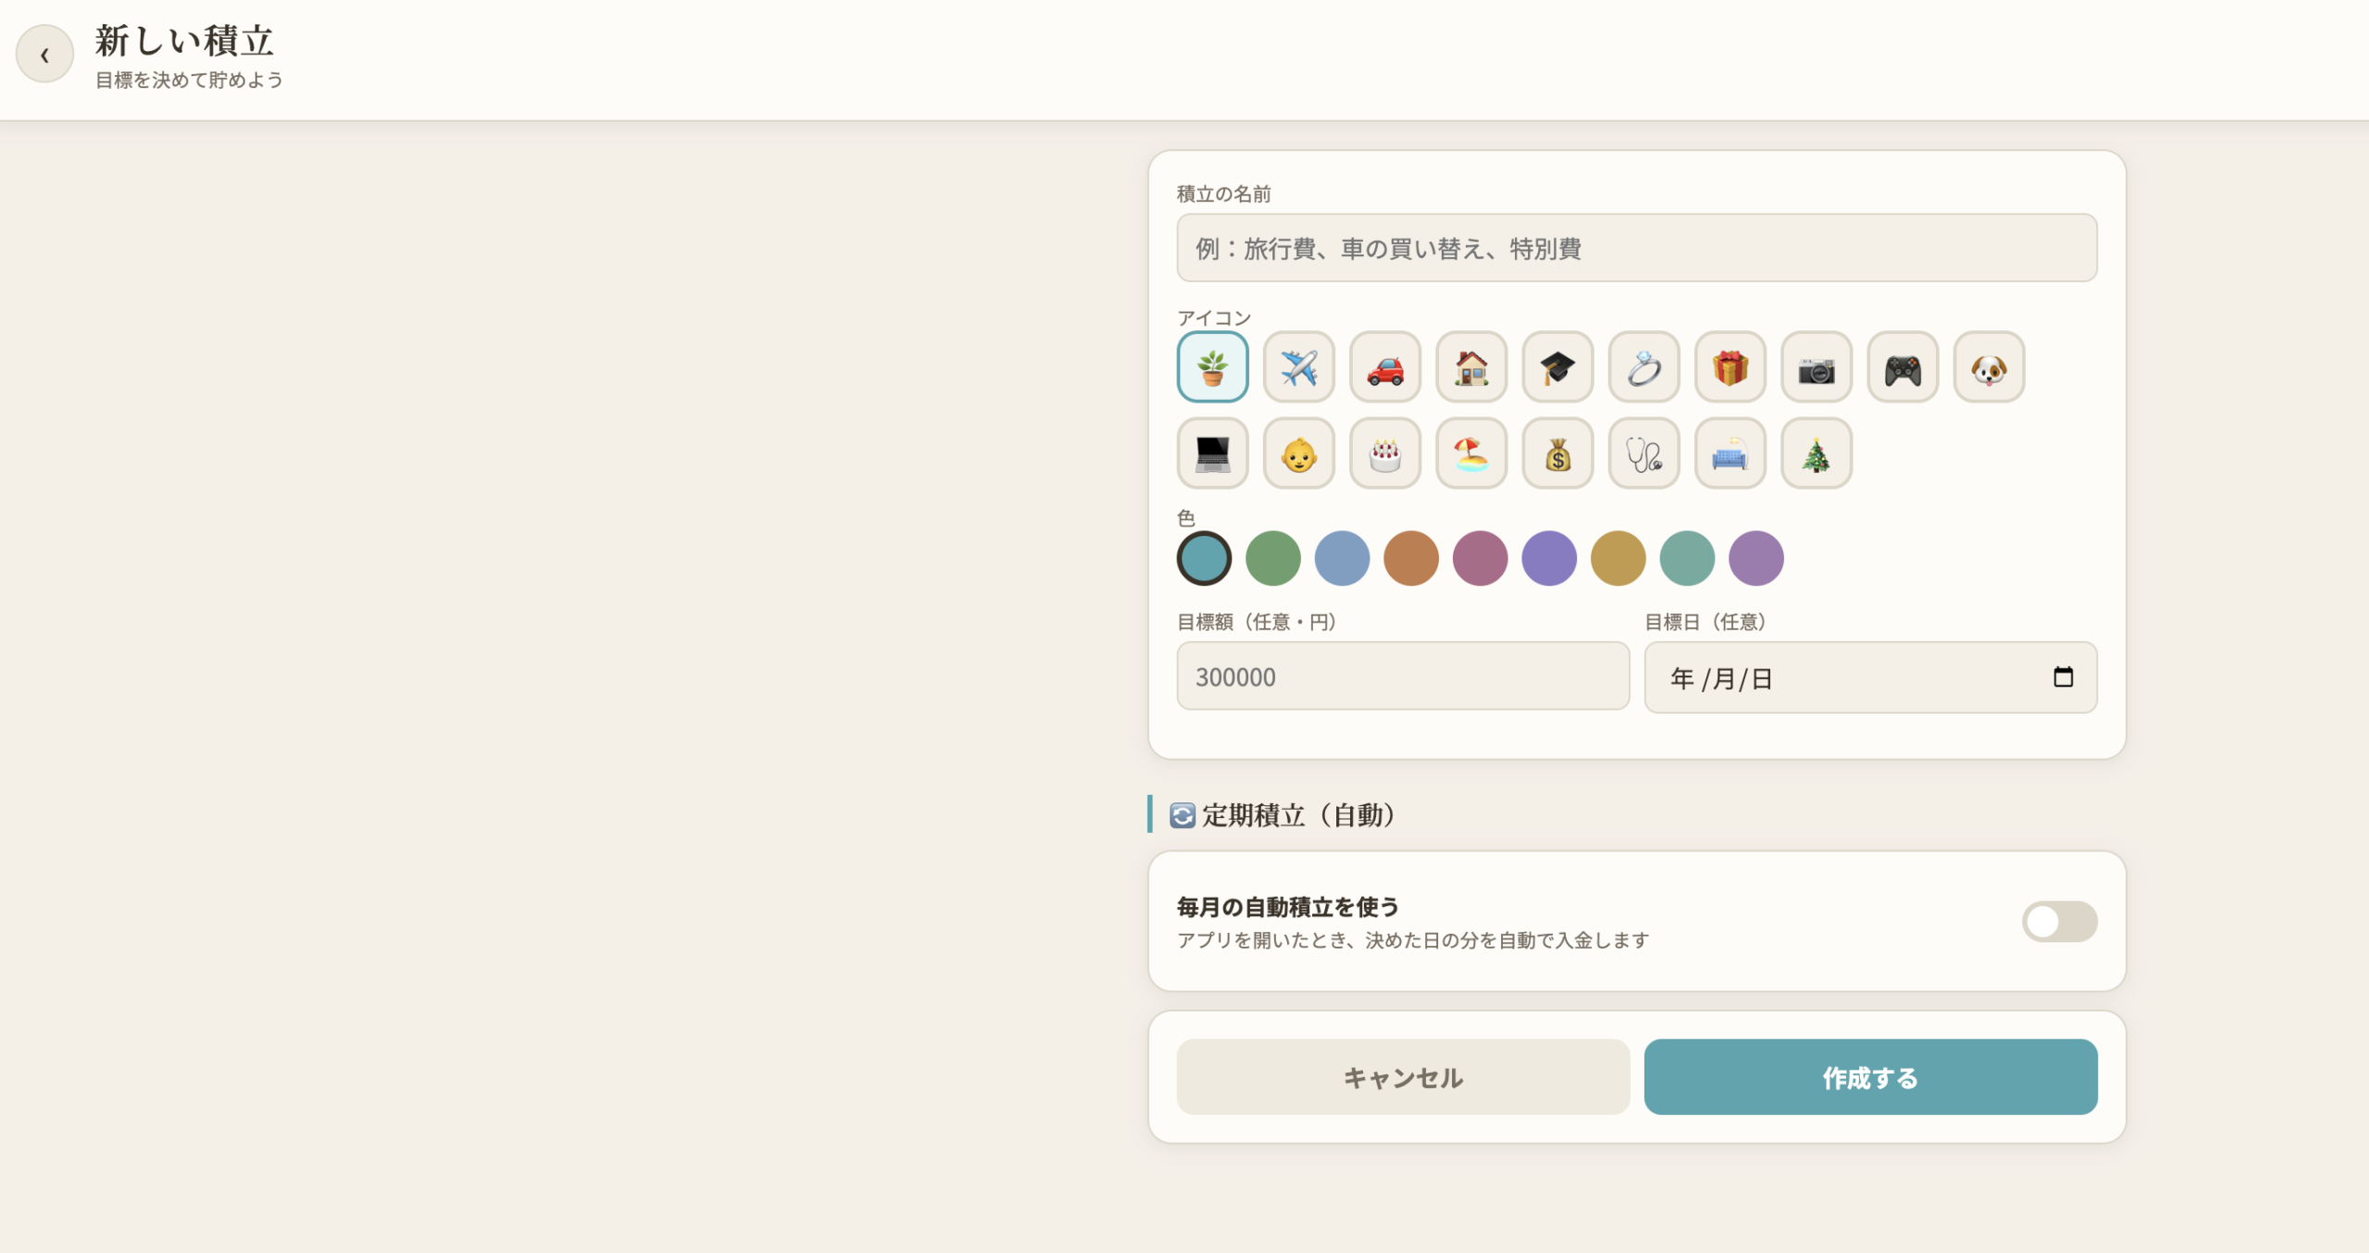Click the キャンセル button
This screenshot has height=1253, width=2369.
(1403, 1077)
